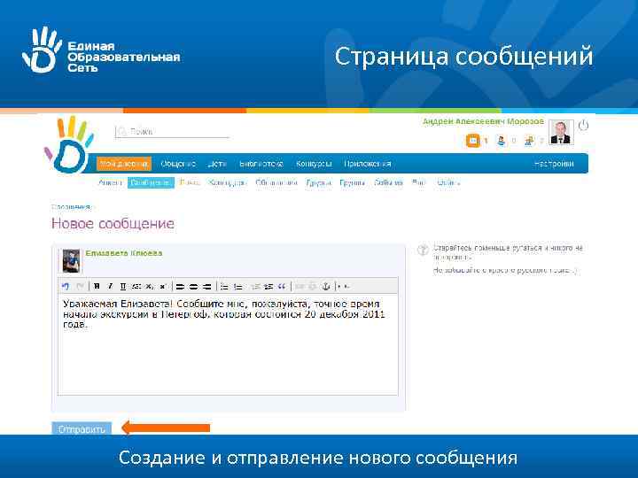
Task: Open the Мой дневник main menu tab
Action: click(x=124, y=164)
